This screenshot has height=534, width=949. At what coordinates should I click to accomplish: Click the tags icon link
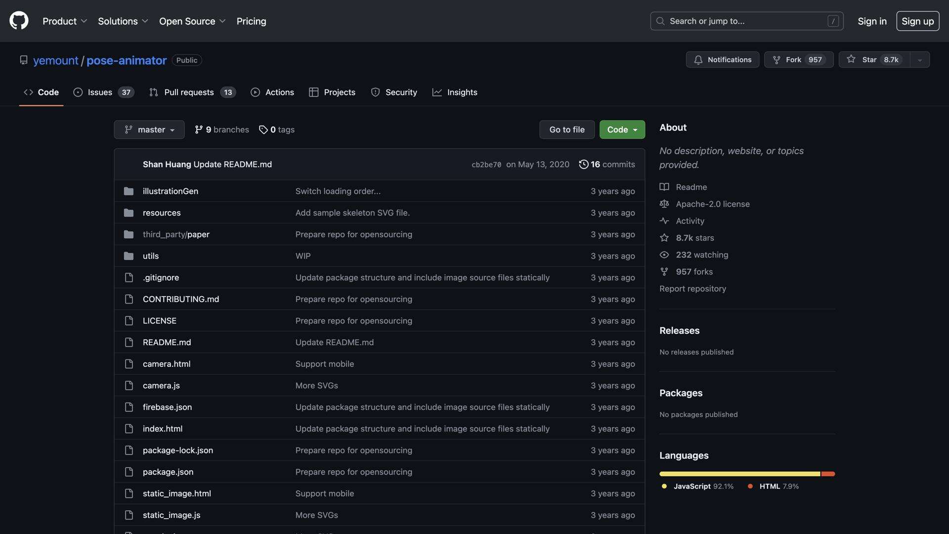coord(263,130)
